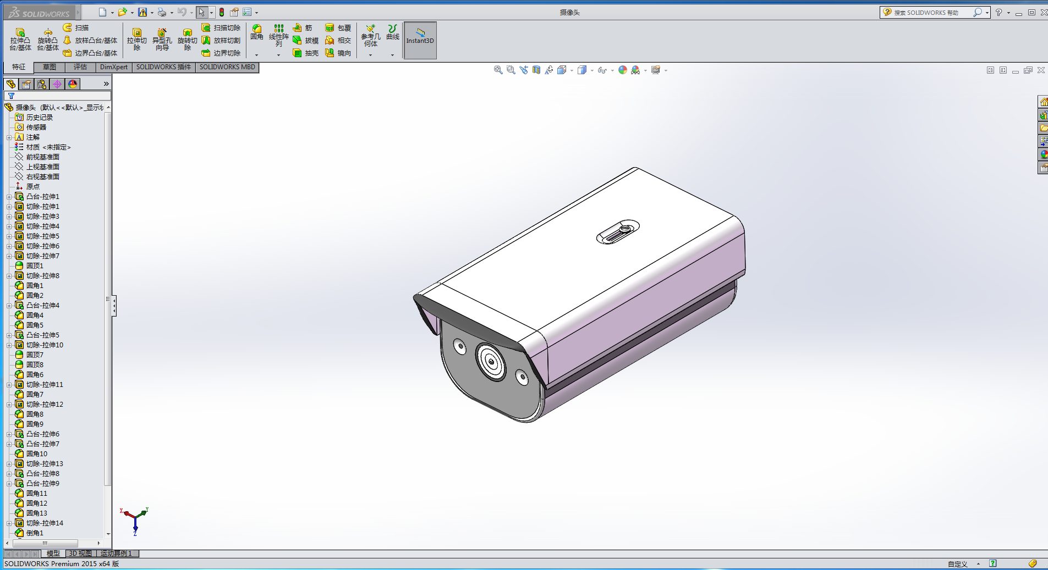Click the New document icon

pos(102,12)
